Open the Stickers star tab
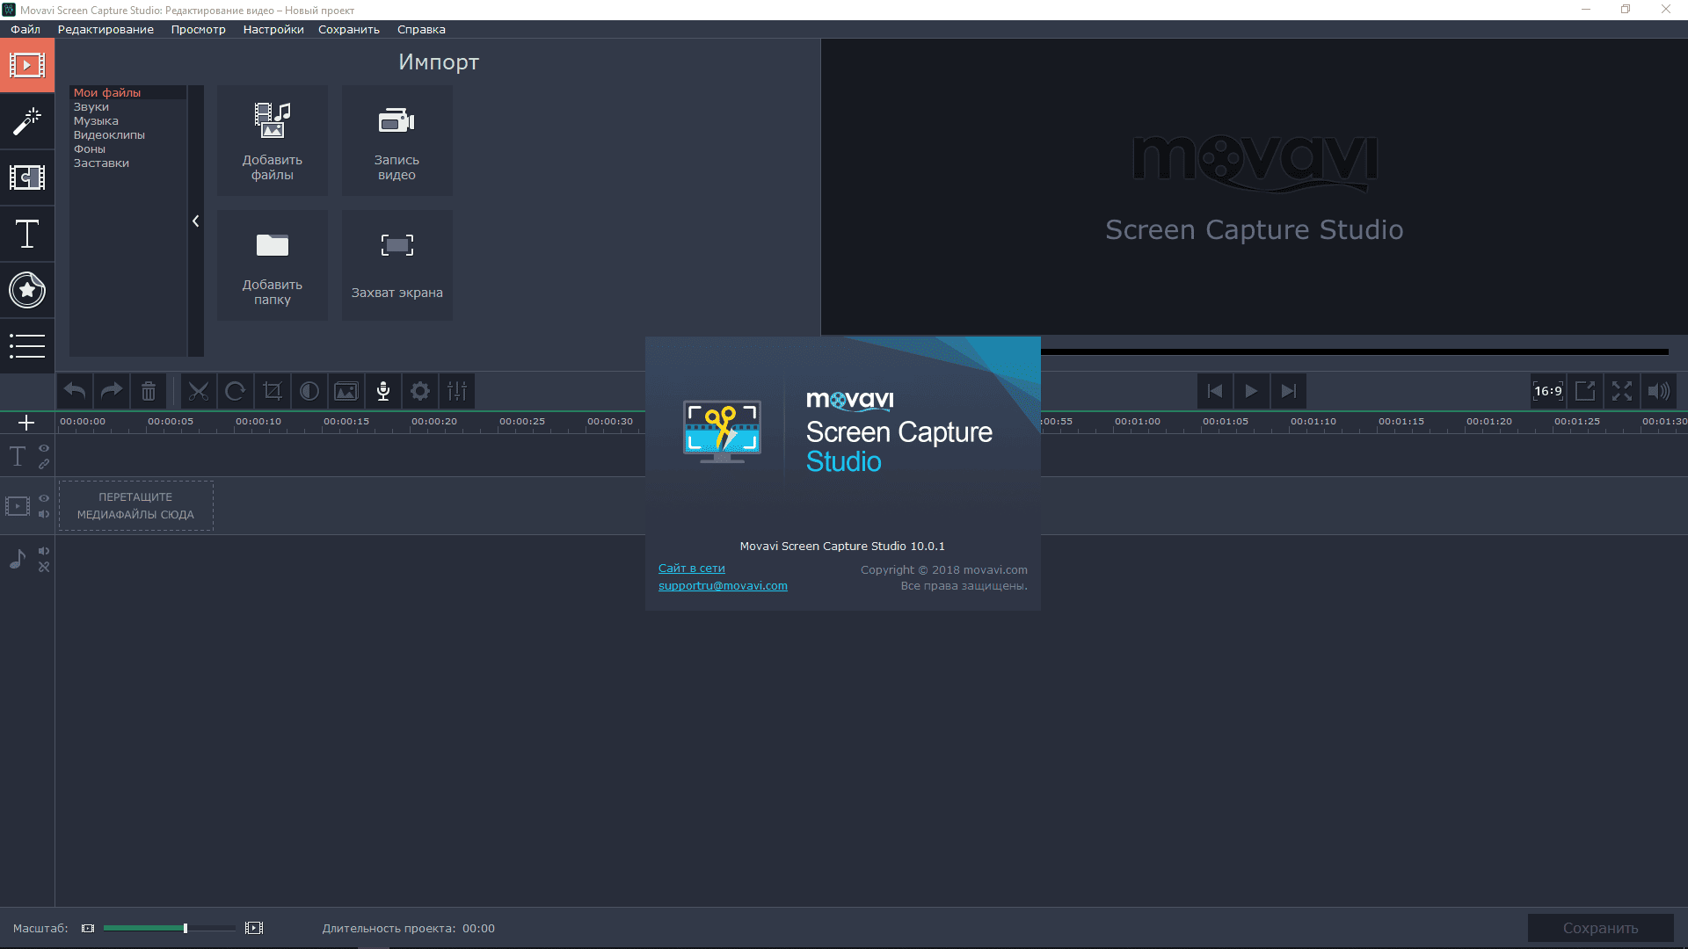Image resolution: width=1688 pixels, height=949 pixels. tap(27, 290)
